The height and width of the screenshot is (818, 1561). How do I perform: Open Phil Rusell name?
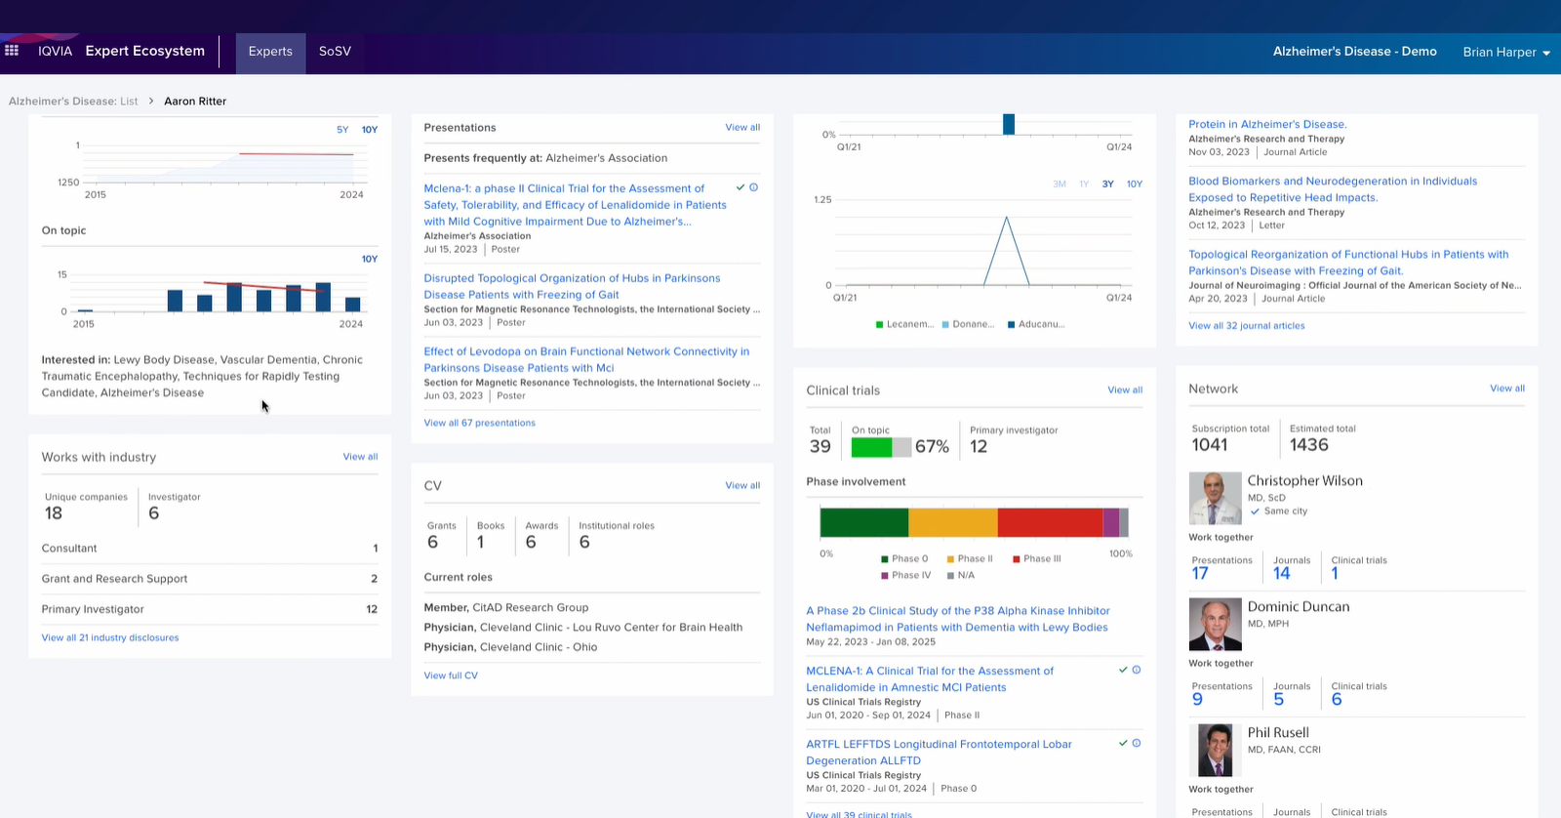click(1278, 732)
